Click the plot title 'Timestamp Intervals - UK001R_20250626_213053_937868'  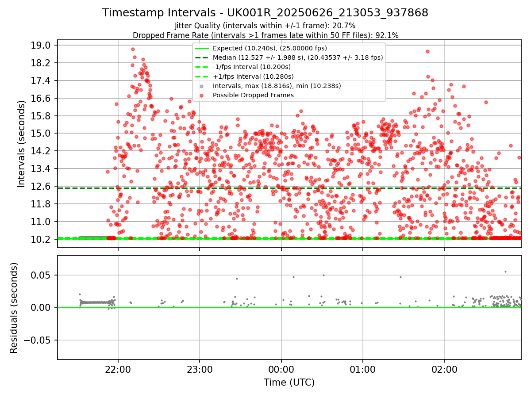[x=265, y=13]
